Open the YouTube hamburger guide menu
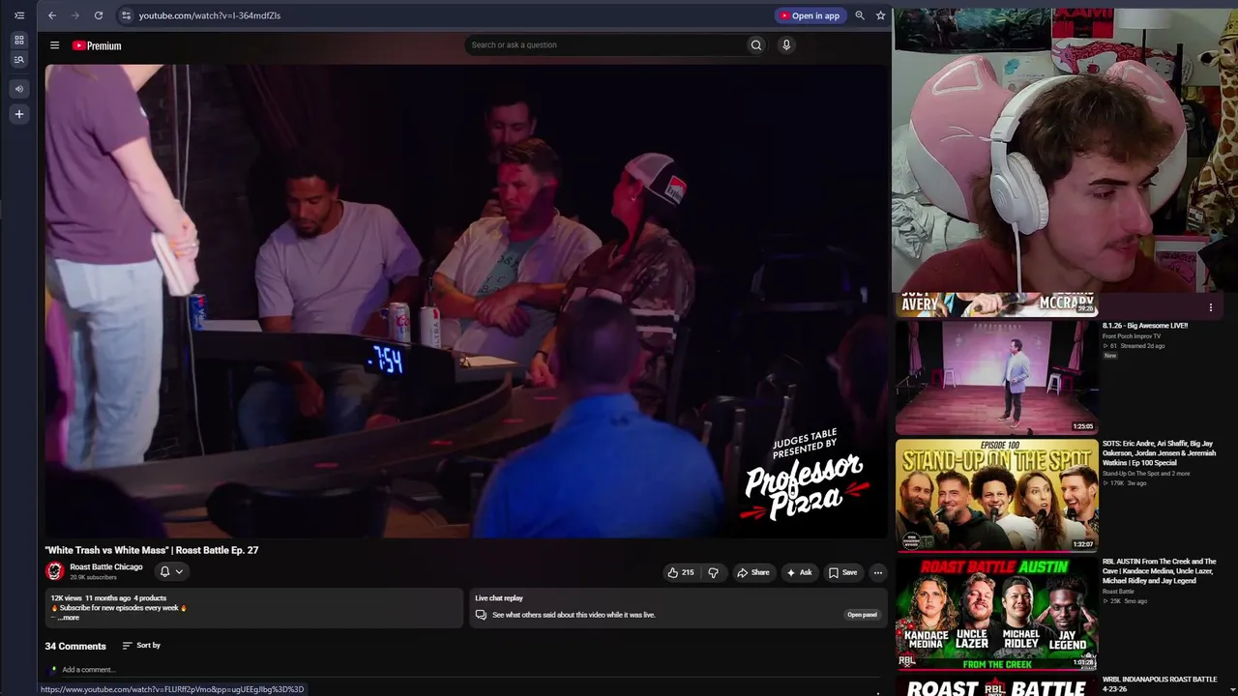The image size is (1238, 696). point(55,45)
